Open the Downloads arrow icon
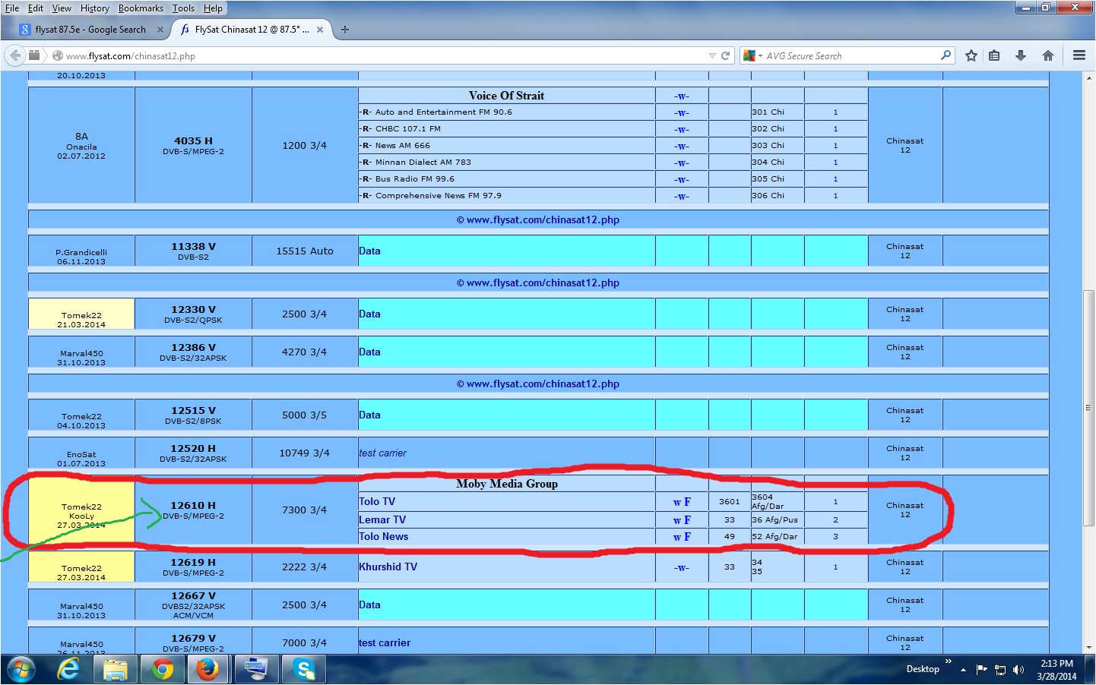 point(1021,55)
